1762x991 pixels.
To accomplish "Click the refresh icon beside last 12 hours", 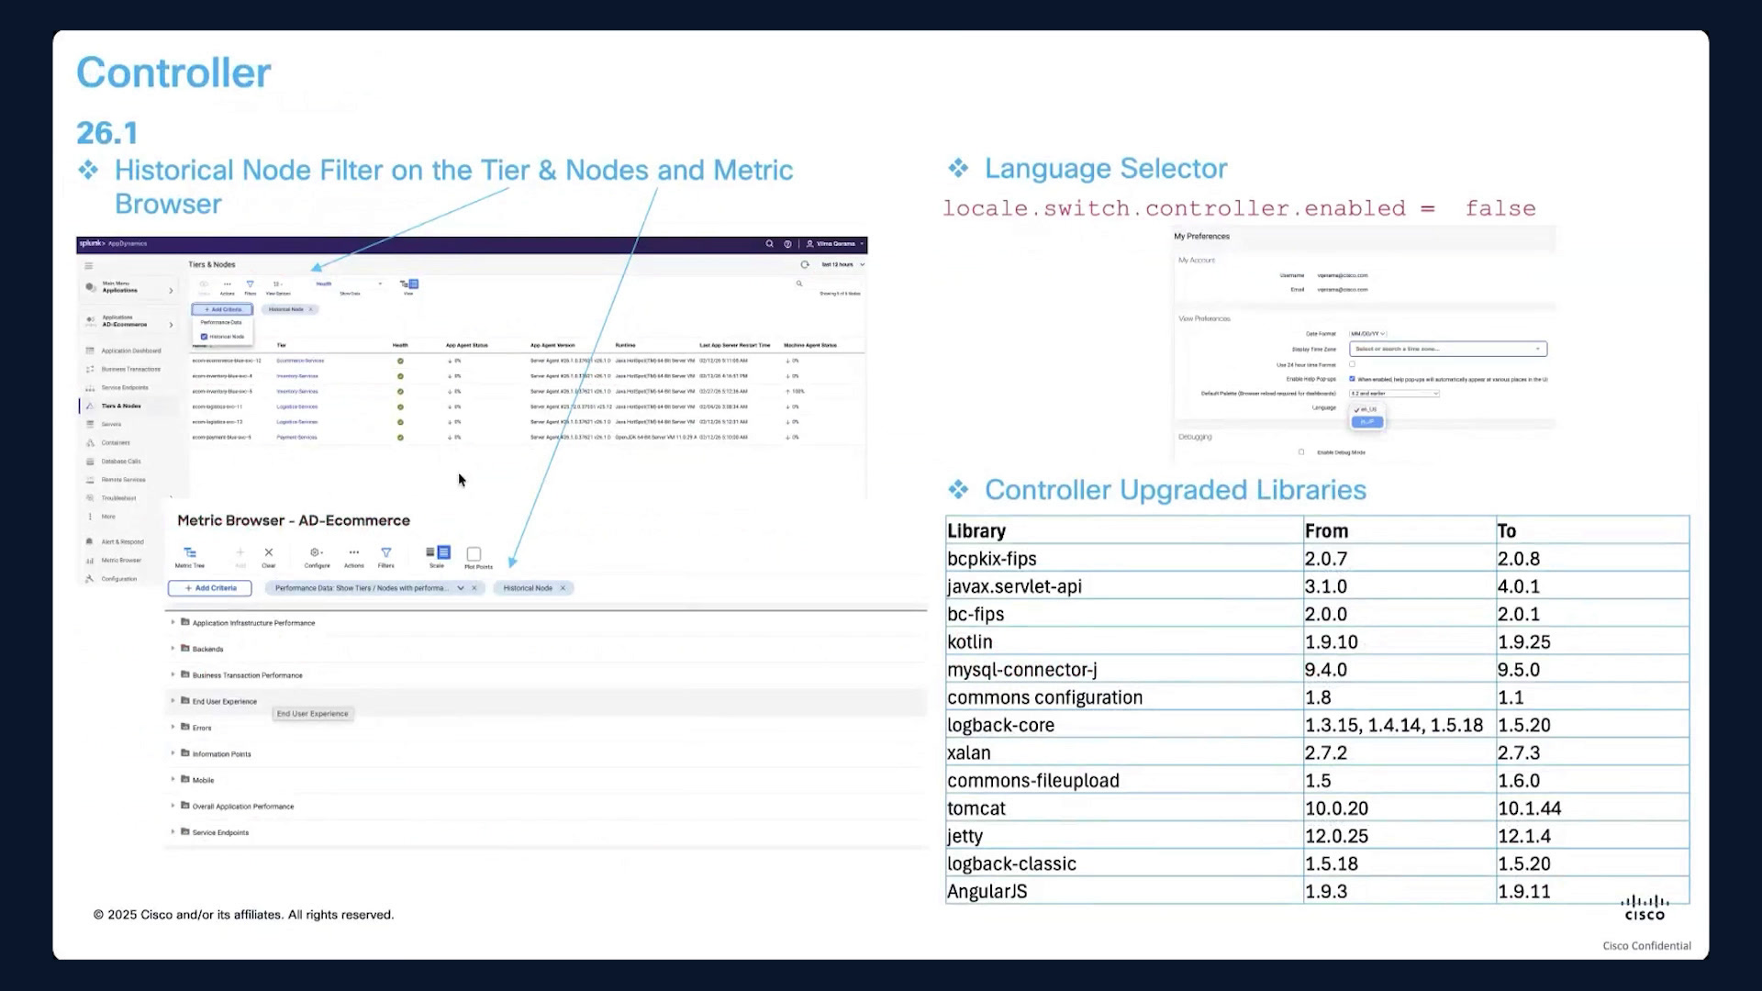I will click(805, 264).
